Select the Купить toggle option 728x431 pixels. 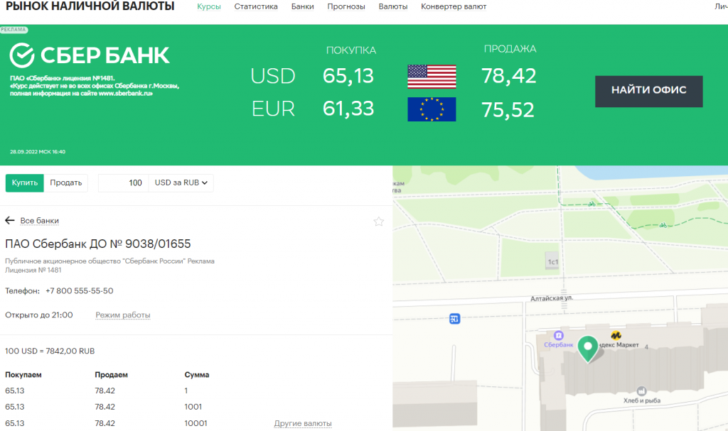[x=25, y=182]
